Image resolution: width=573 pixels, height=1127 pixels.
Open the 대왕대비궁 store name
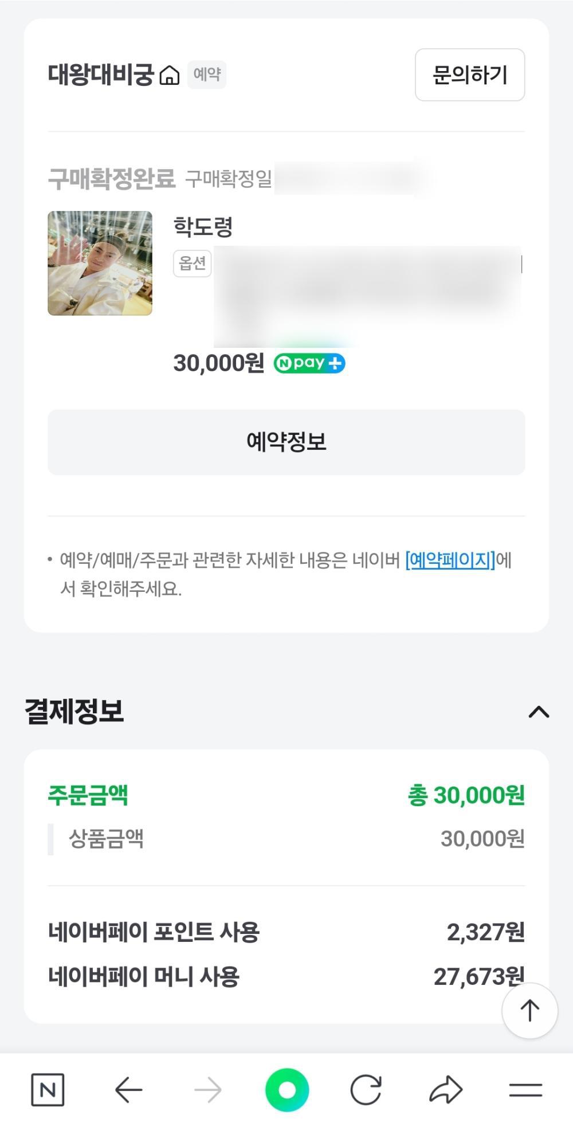coord(101,74)
